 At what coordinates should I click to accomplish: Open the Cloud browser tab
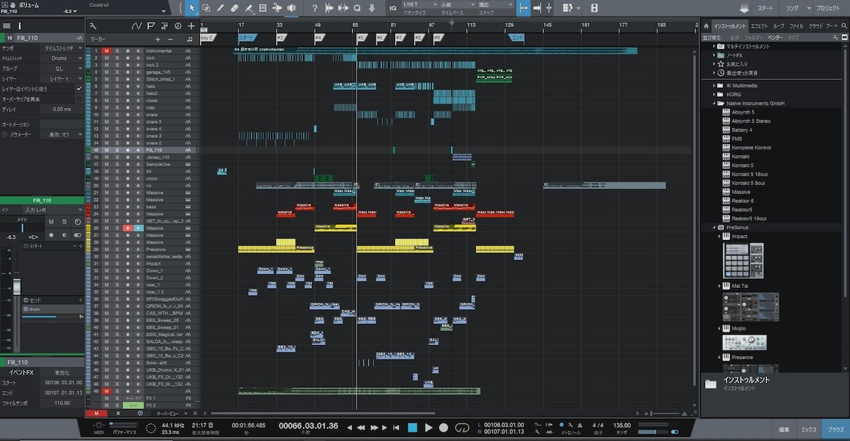click(x=815, y=26)
